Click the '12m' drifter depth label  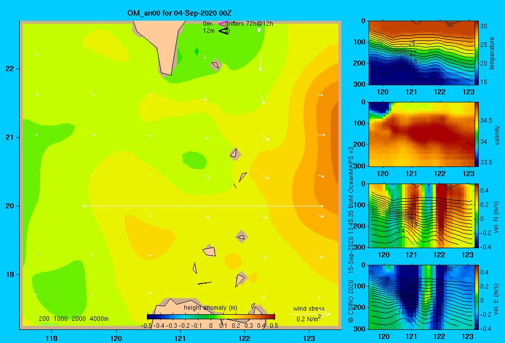(209, 31)
